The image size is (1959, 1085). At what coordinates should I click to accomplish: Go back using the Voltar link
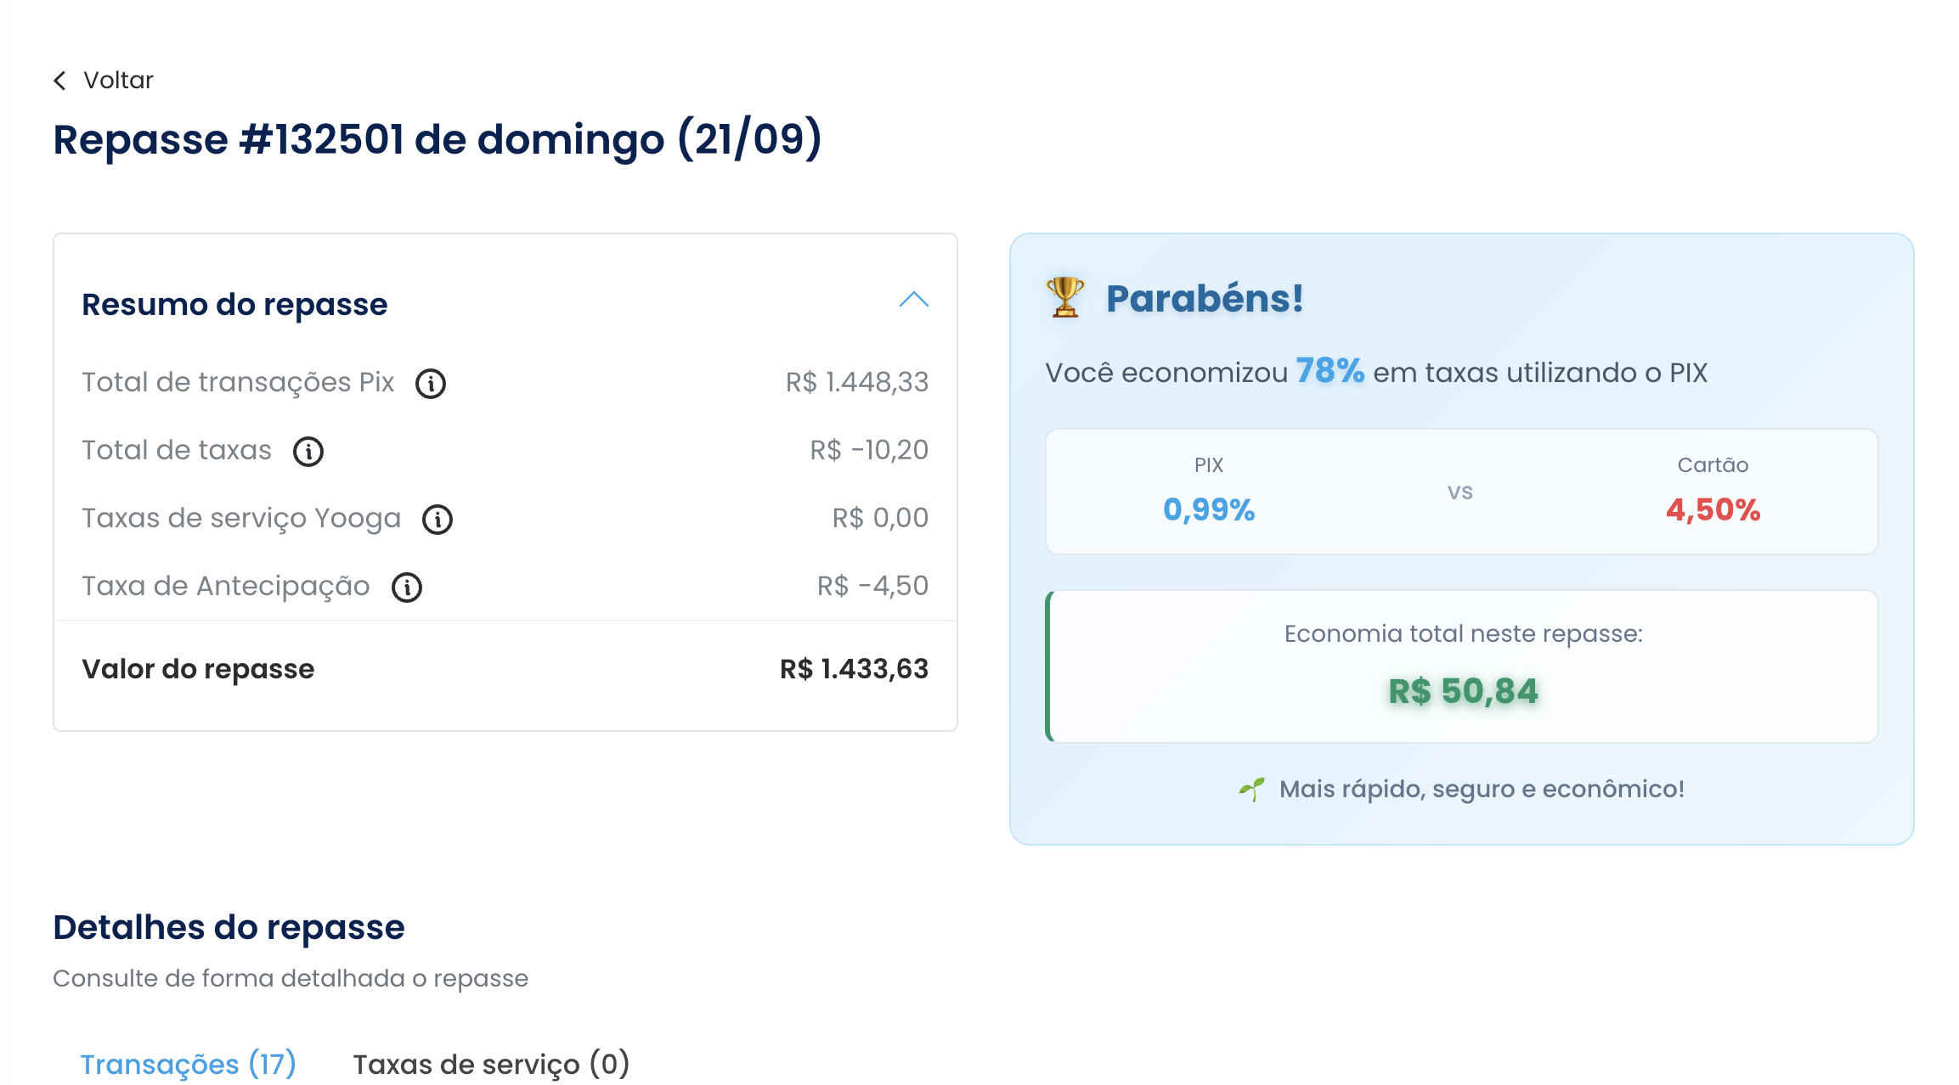click(x=118, y=81)
